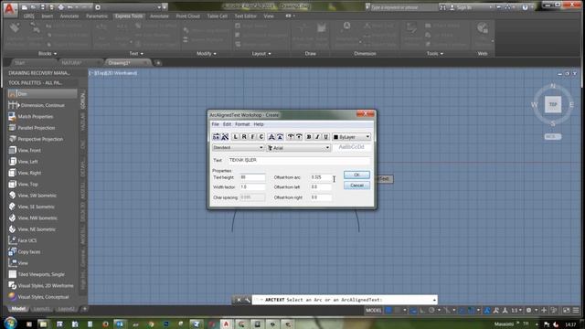Toggle Underline text formatting

click(326, 137)
